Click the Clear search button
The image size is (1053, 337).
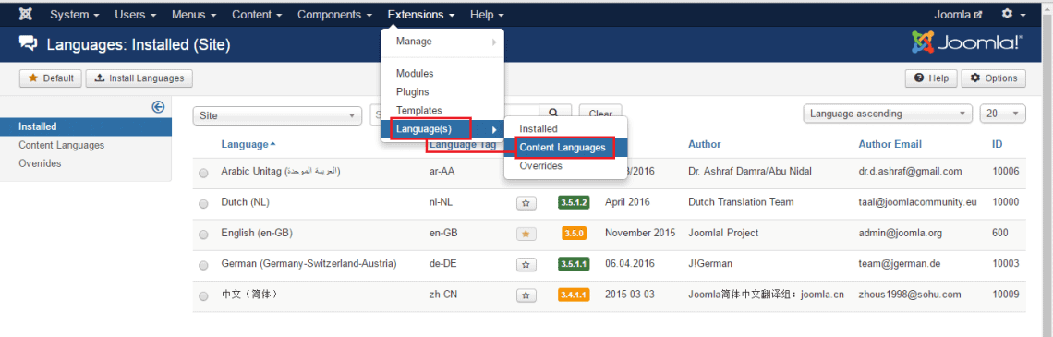(x=600, y=114)
